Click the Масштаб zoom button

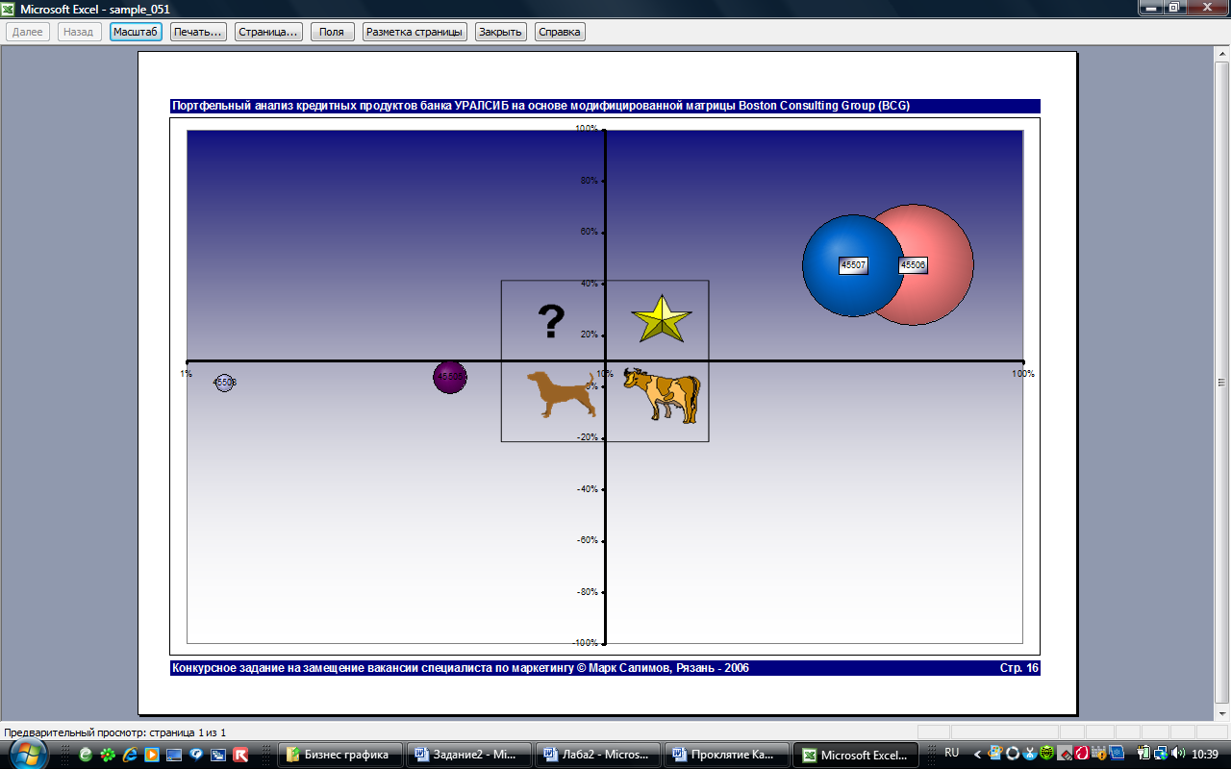[136, 32]
